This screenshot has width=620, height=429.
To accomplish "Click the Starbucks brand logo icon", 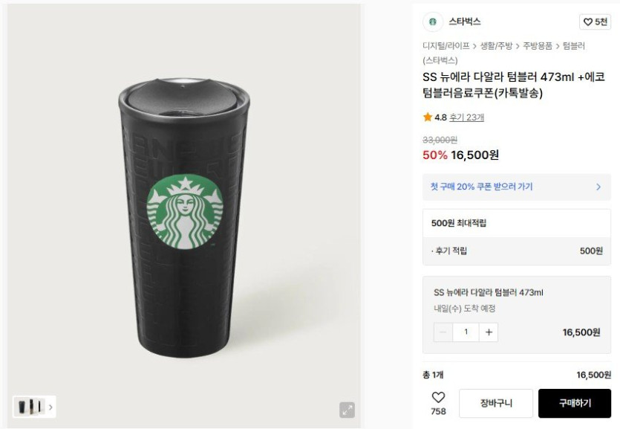I will click(432, 22).
